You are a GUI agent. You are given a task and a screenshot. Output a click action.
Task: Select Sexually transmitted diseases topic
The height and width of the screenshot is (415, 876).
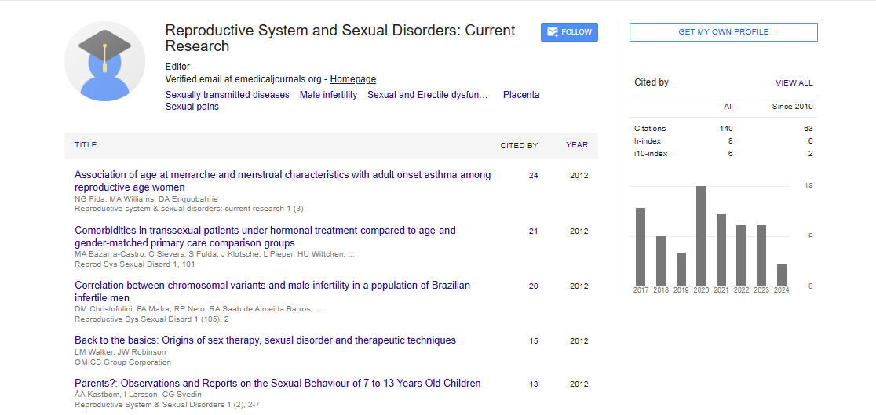(227, 95)
